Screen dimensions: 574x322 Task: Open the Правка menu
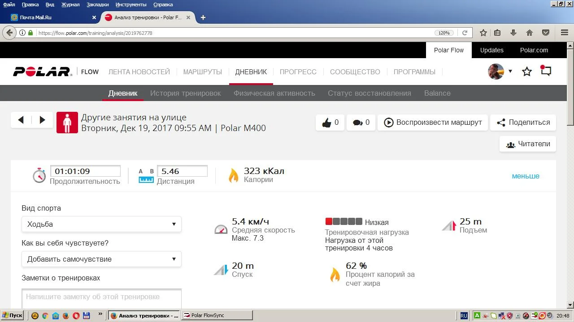point(30,4)
